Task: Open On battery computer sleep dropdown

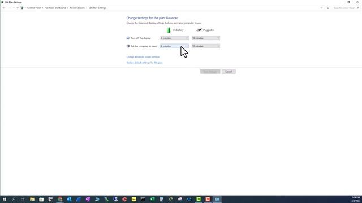Action: (x=174, y=46)
